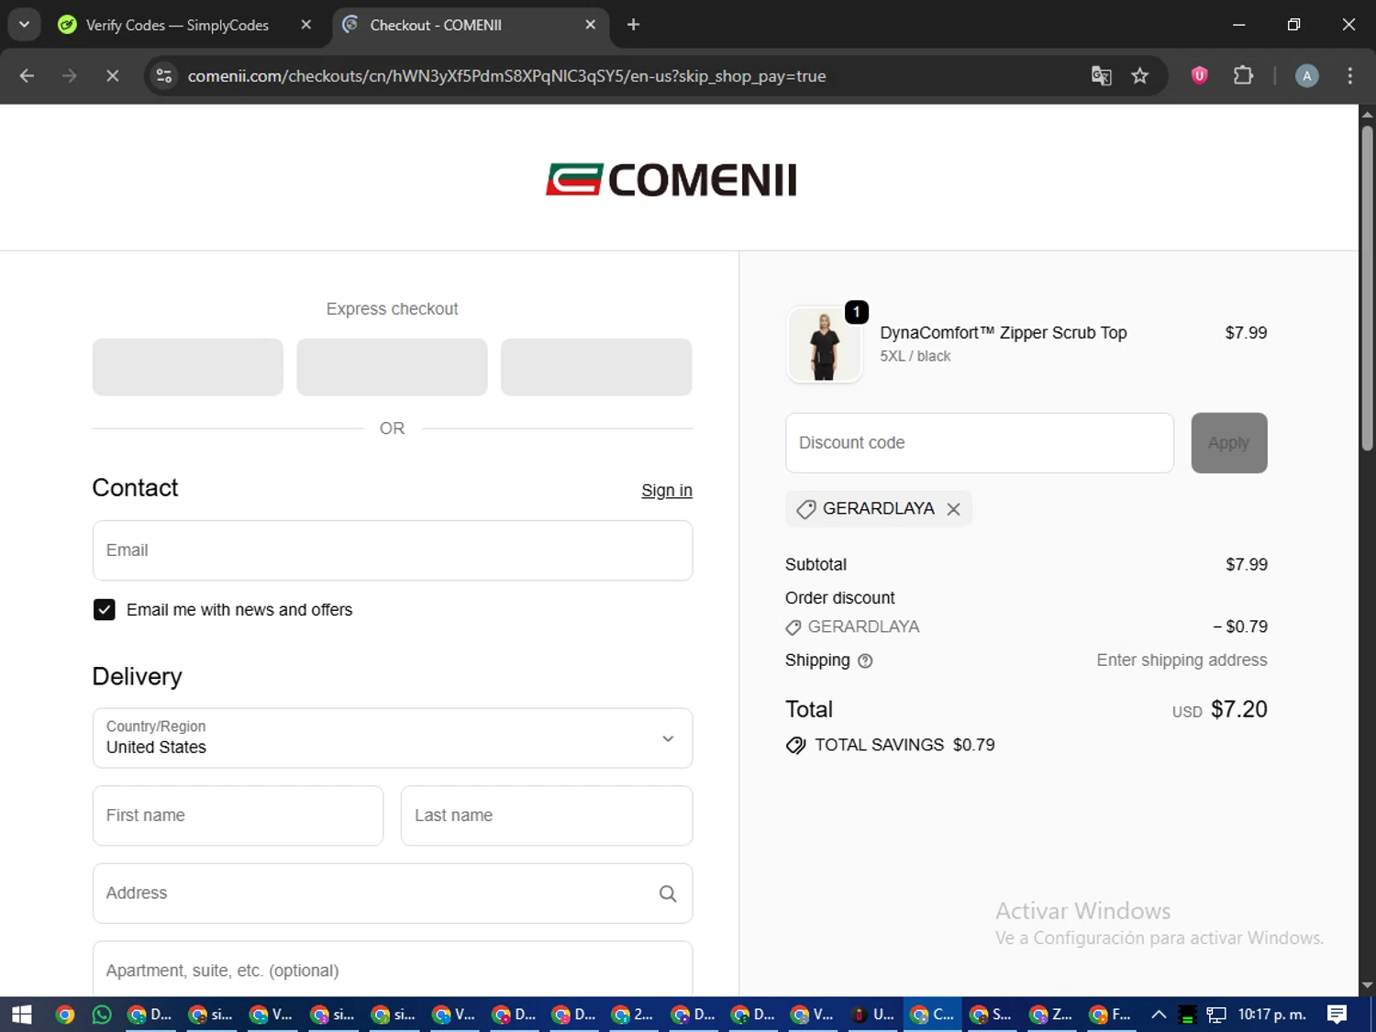Open a new browser tab
The width and height of the screenshot is (1376, 1032).
[633, 25]
